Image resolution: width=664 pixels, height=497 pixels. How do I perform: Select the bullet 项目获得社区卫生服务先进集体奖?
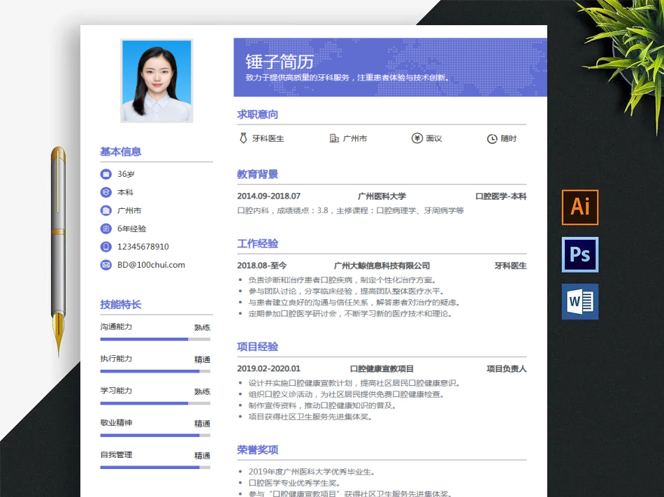pos(310,417)
